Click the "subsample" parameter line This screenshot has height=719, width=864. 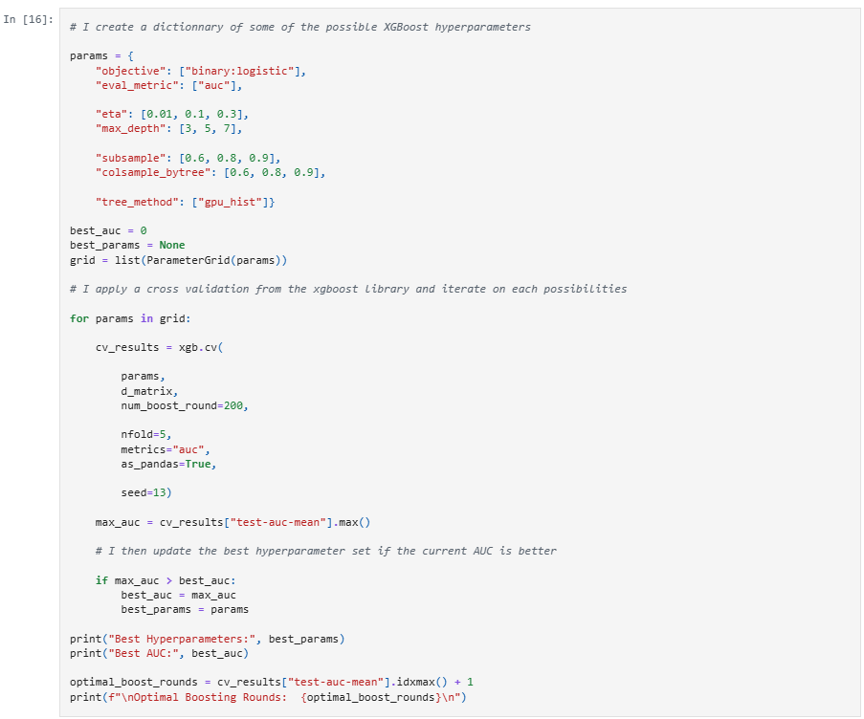point(188,158)
